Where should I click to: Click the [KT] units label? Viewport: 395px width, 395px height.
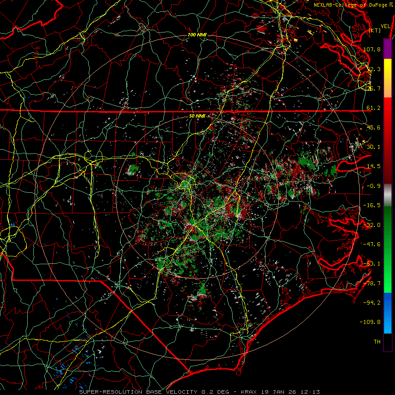(x=375, y=30)
